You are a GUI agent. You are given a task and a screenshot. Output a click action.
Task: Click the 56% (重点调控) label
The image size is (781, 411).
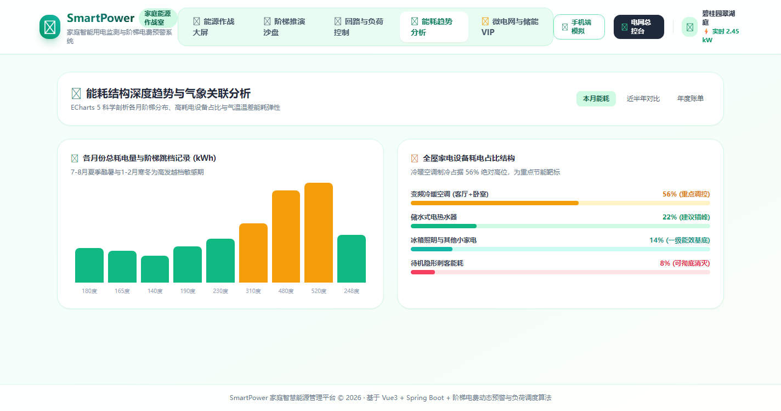686,194
